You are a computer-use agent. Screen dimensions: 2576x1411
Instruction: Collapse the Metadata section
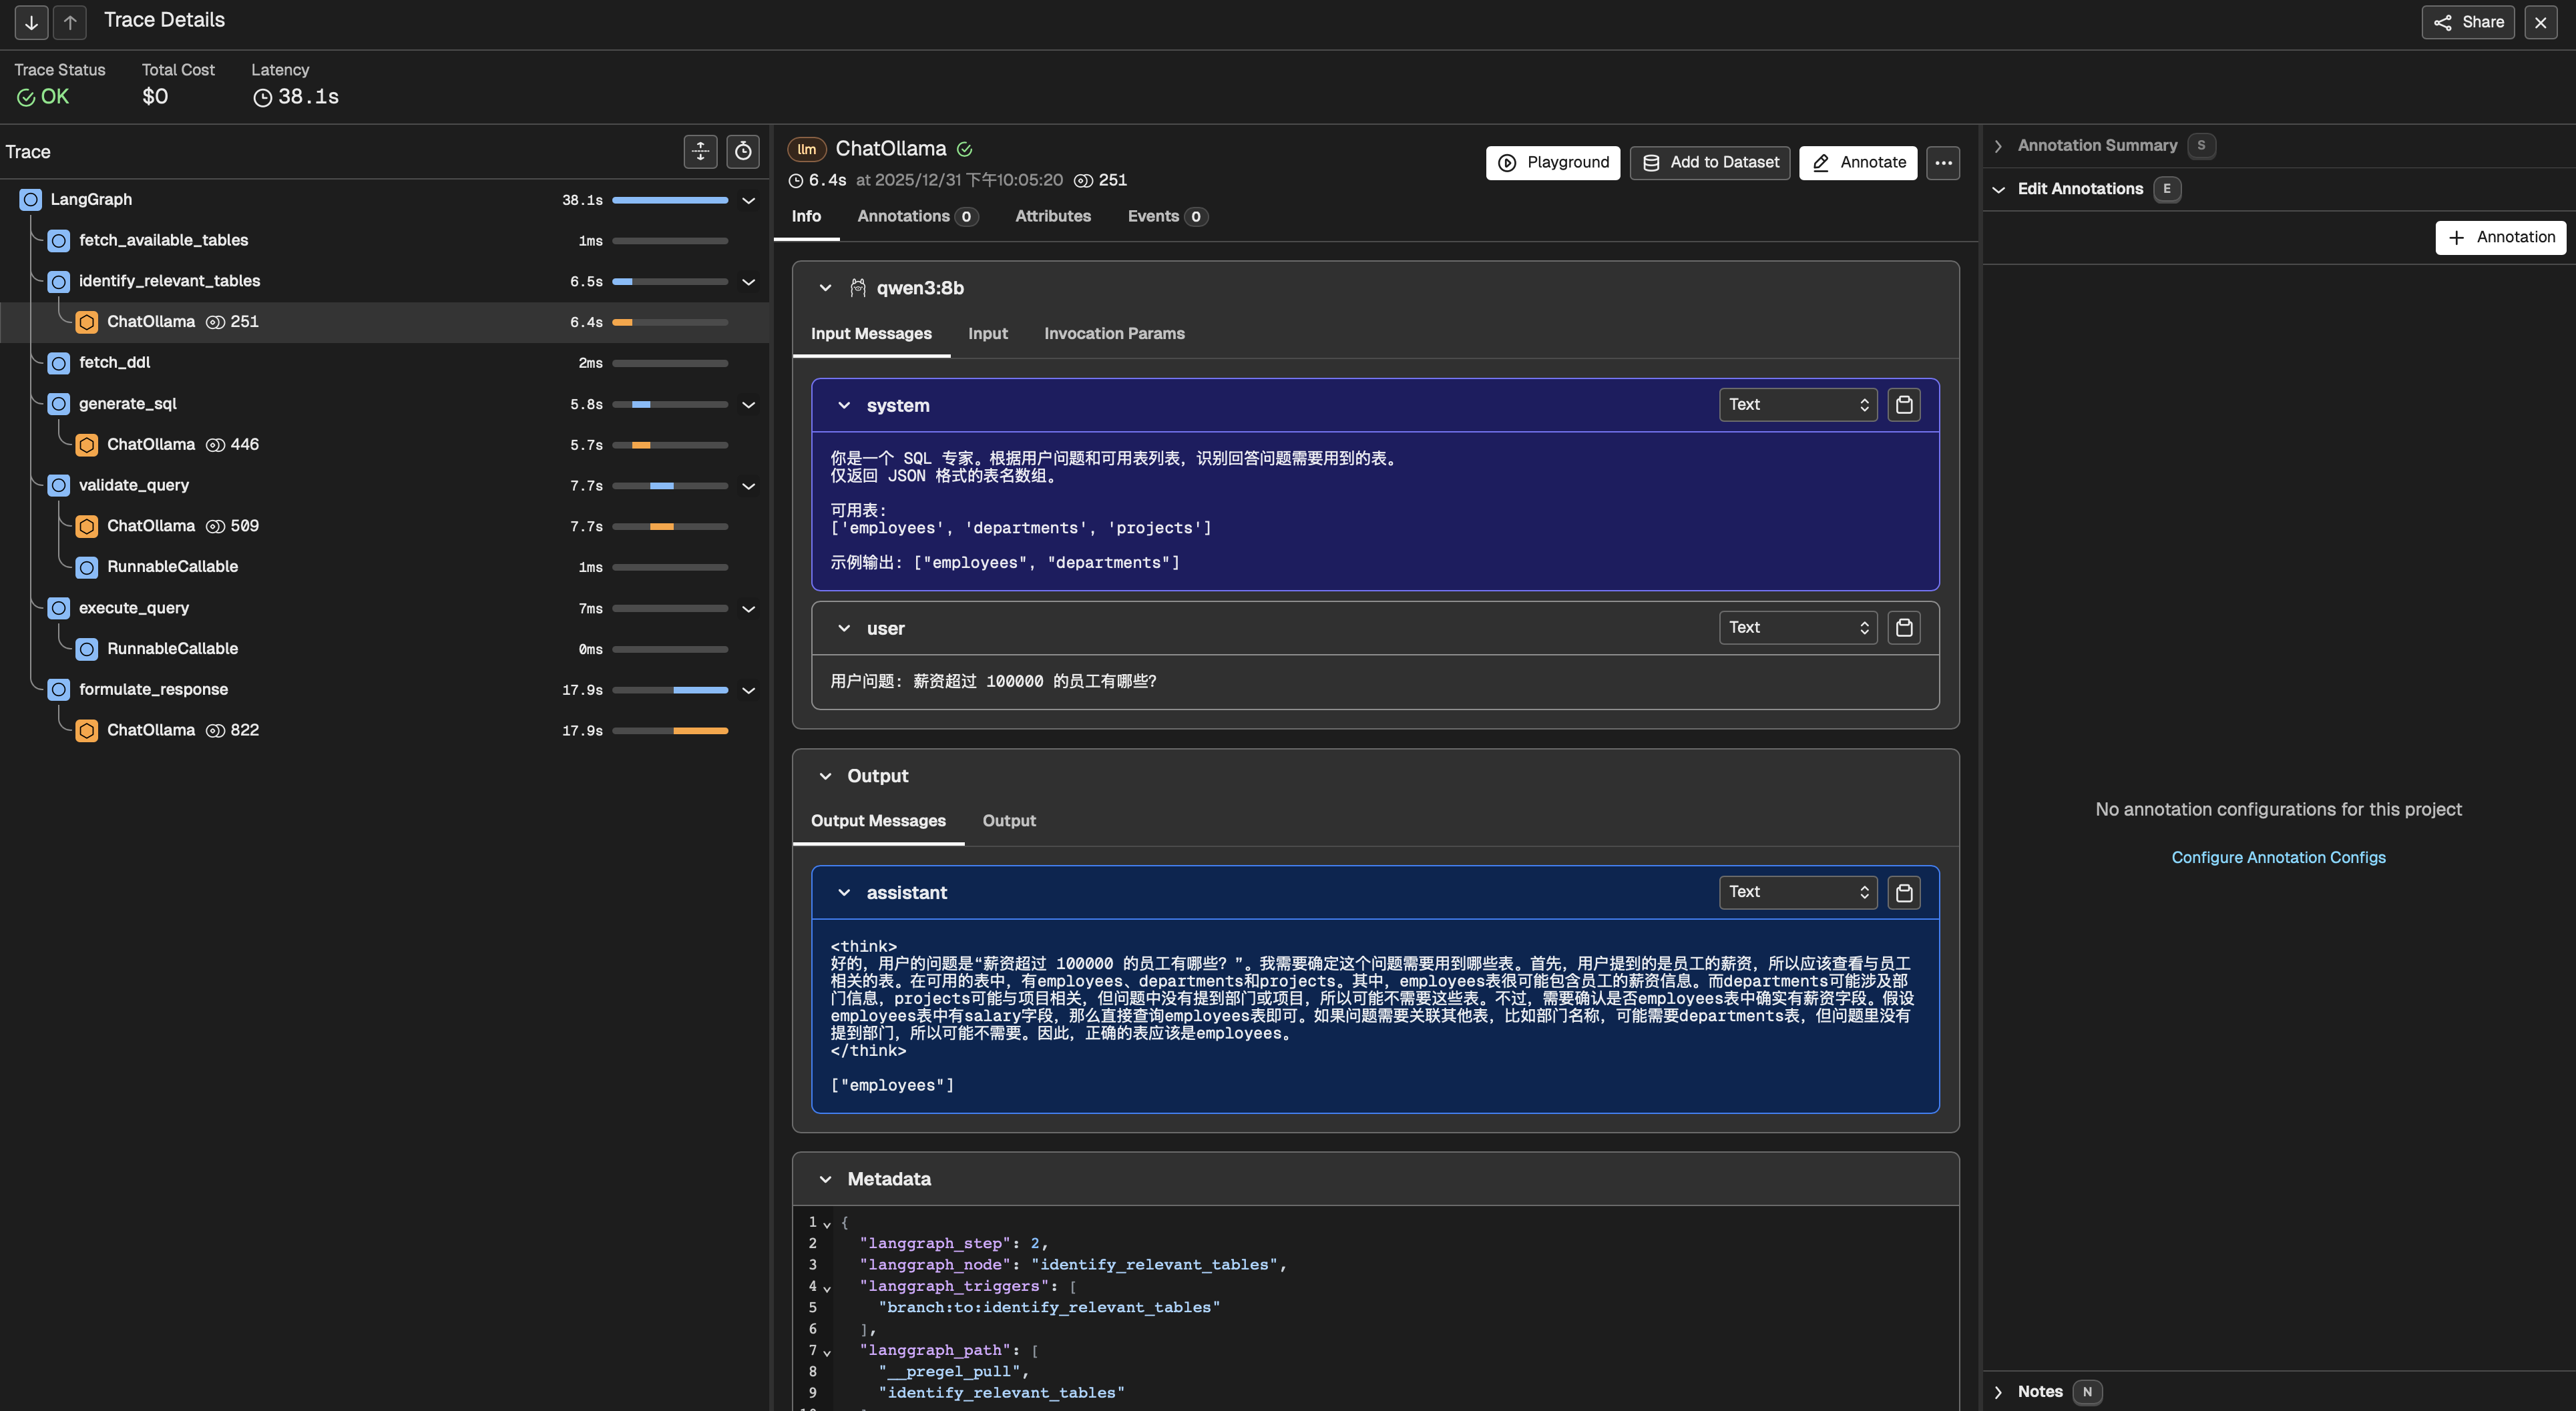click(825, 1179)
